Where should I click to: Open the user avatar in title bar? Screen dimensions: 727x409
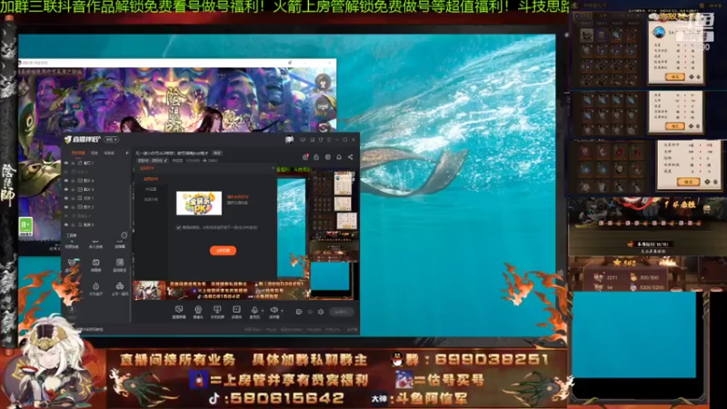[289, 140]
